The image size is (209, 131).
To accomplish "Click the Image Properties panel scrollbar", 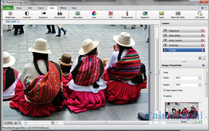I will pos(206,84).
